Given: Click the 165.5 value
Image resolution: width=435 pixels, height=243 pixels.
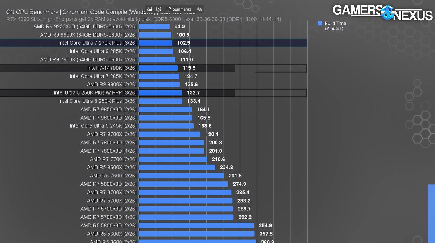Looking at the screenshot, I should pos(204,118).
